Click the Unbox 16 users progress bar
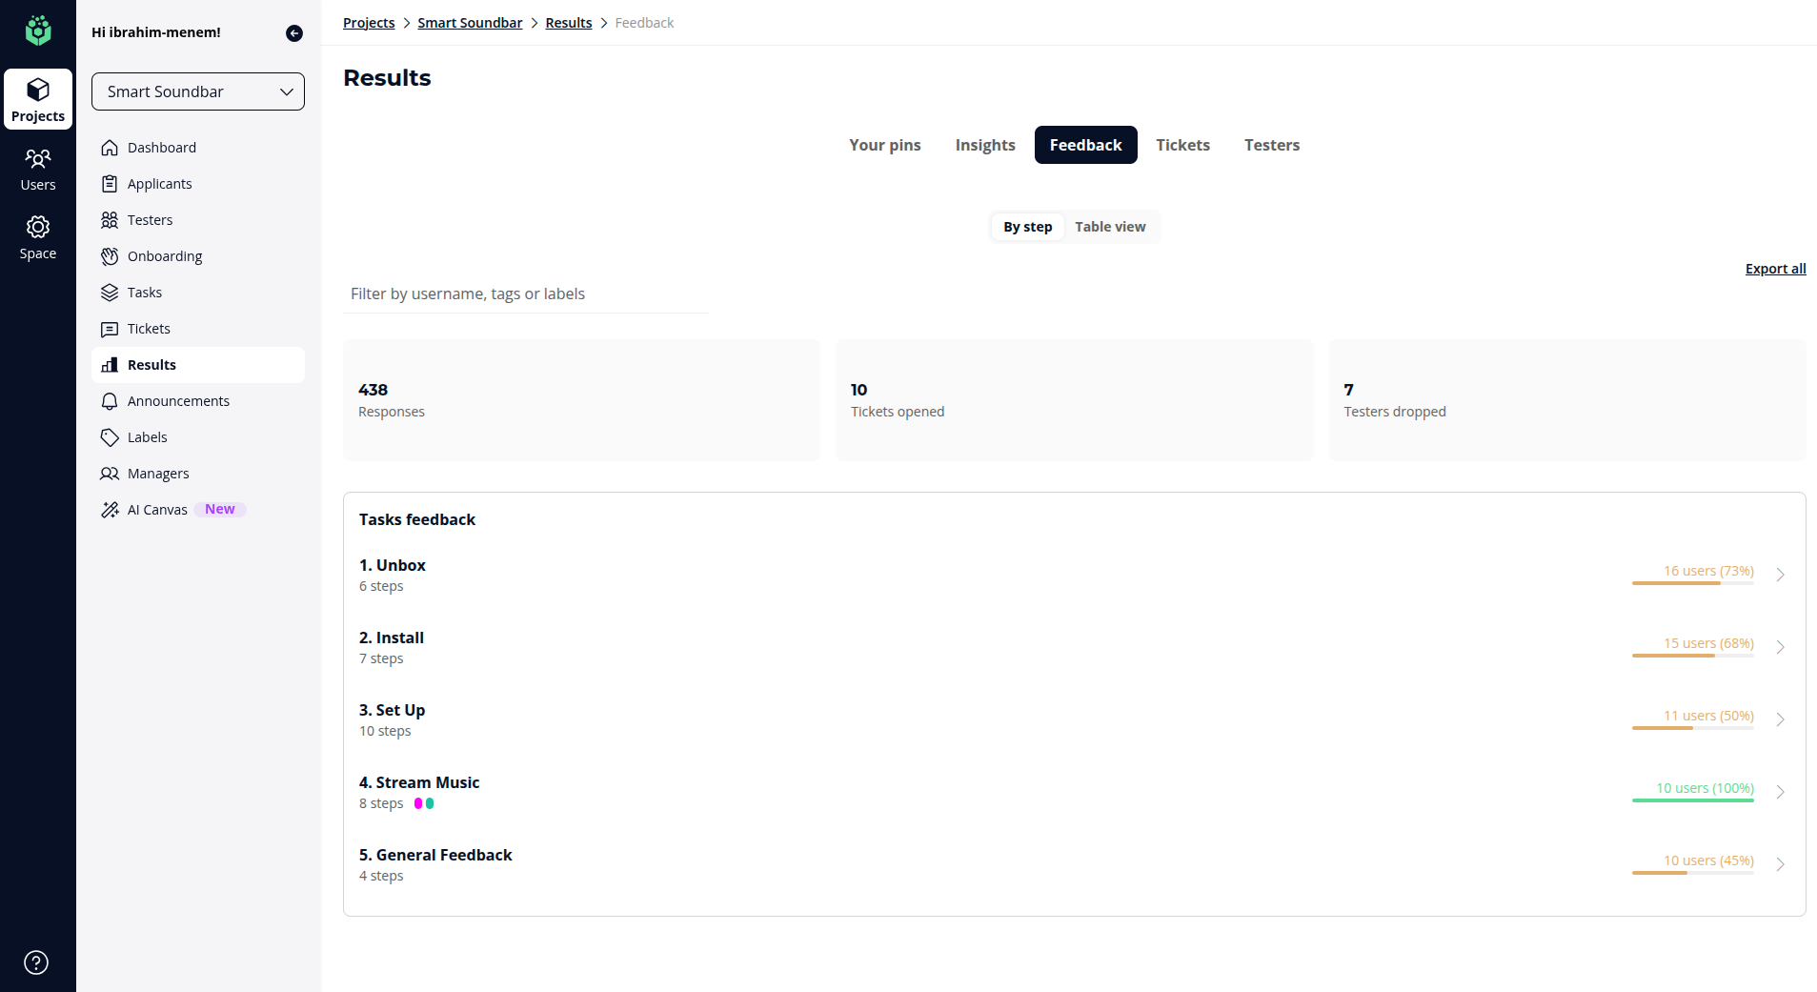The height and width of the screenshot is (992, 1817). point(1692,583)
